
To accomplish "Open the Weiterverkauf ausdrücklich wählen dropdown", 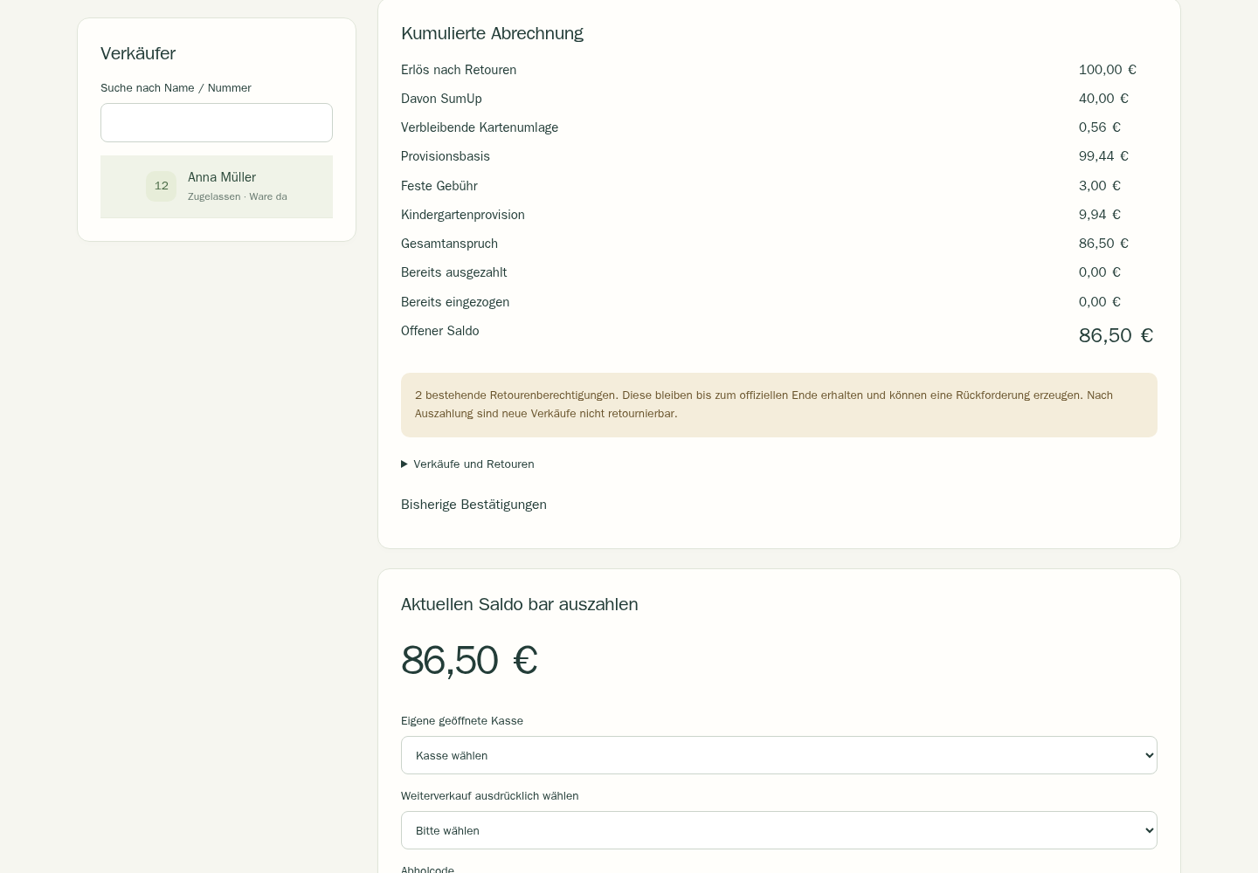I will coord(779,830).
